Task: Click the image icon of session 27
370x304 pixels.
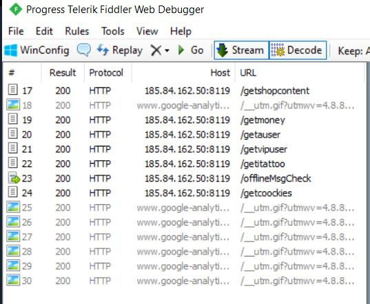Action: point(13,236)
